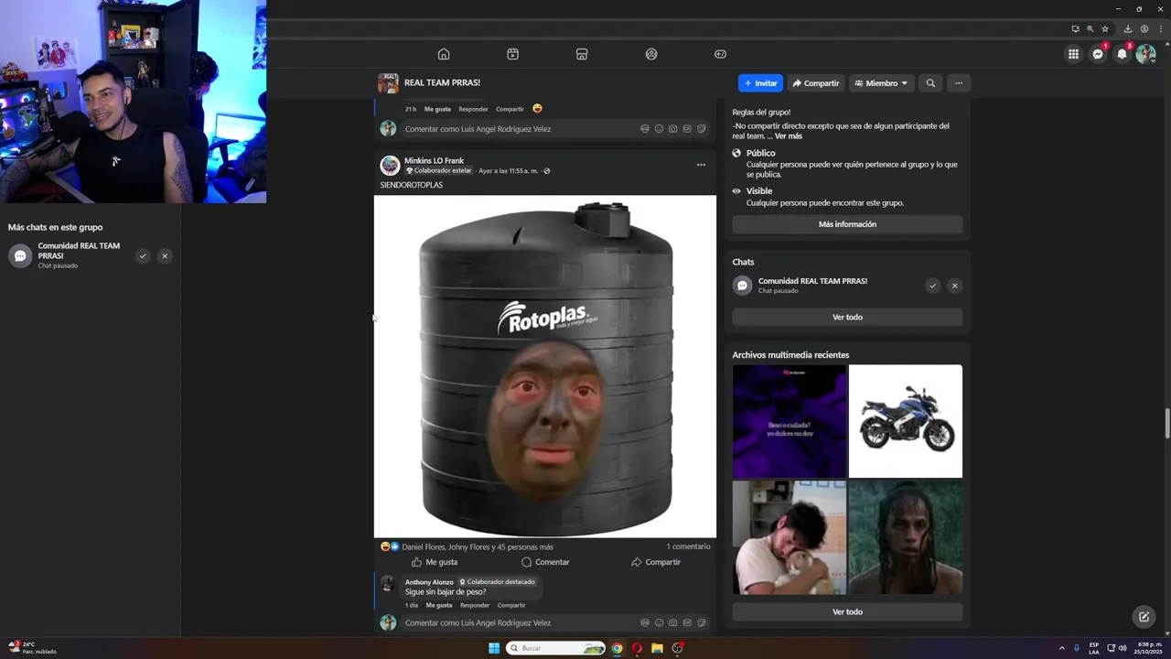
Task: Go to the Facebook Home tab
Action: pyautogui.click(x=444, y=54)
